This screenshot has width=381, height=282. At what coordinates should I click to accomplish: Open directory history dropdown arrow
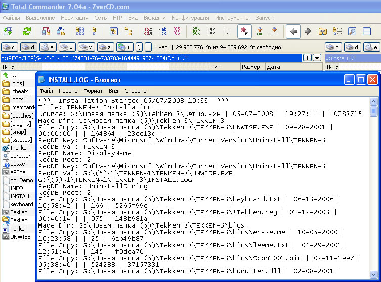pyautogui.click(x=317, y=58)
